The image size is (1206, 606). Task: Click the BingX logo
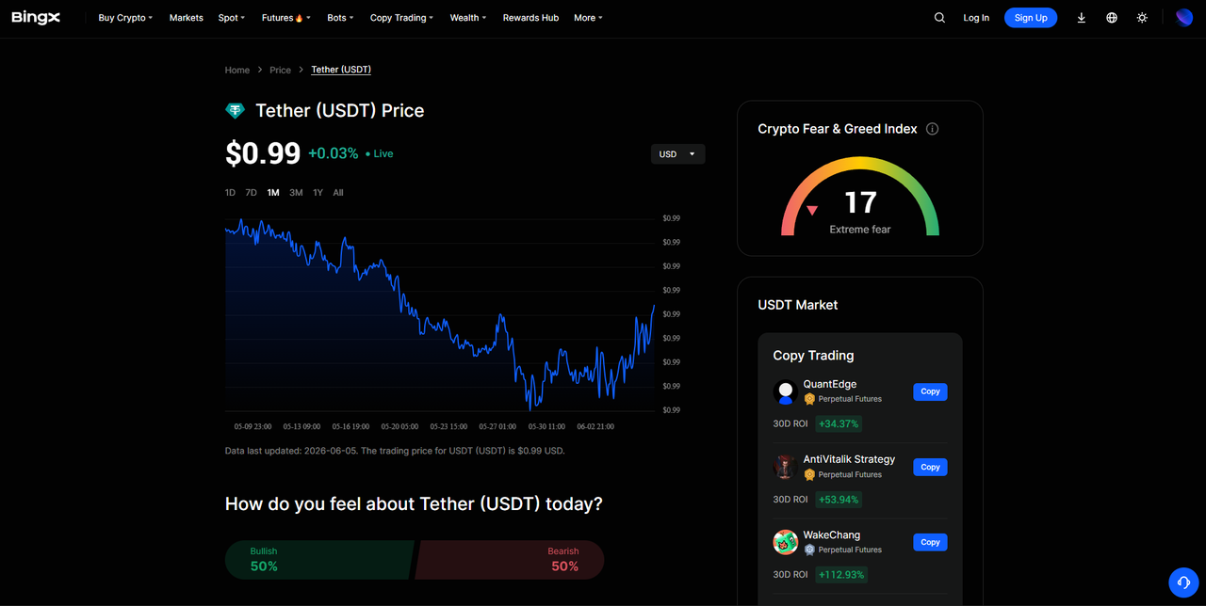[x=36, y=17]
